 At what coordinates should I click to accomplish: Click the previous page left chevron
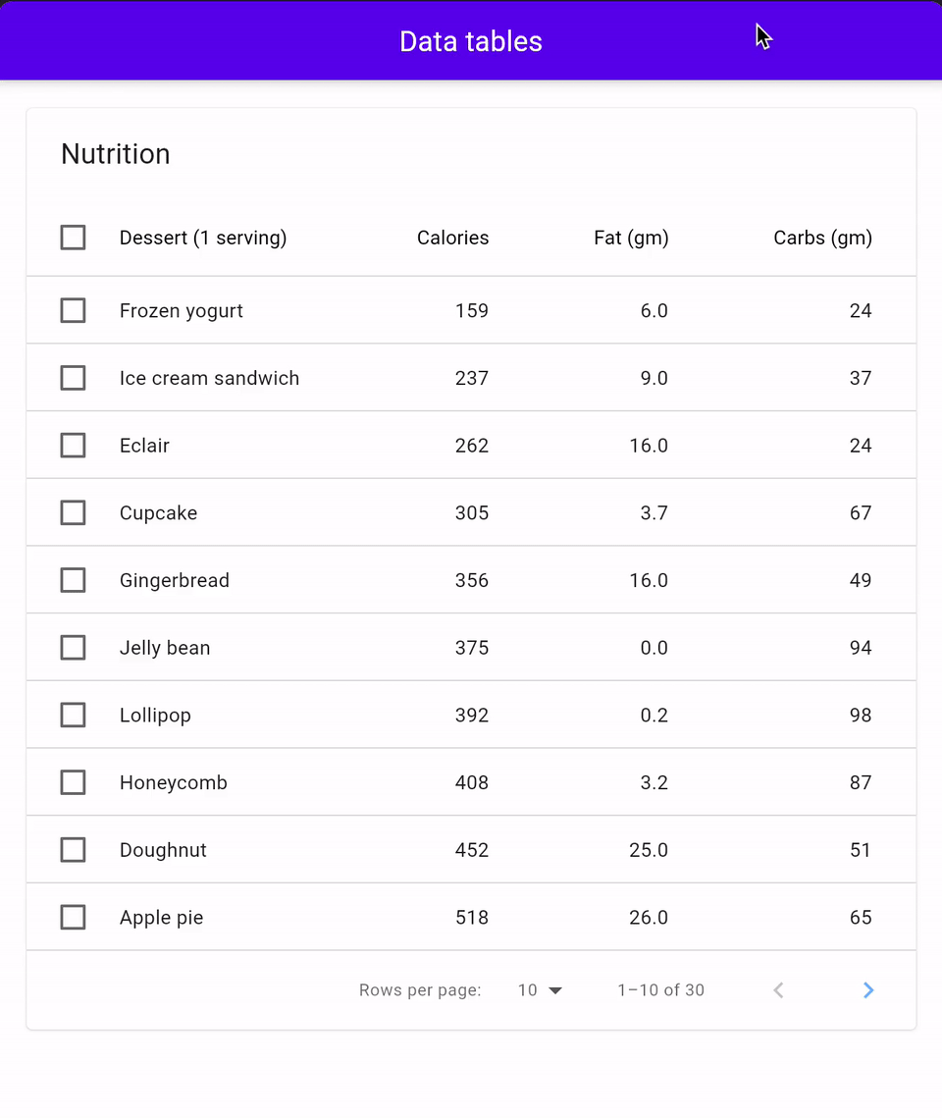[x=778, y=989]
